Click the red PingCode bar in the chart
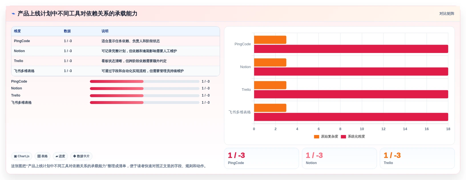Viewport: 466px width, 180px height. [x=351, y=49]
